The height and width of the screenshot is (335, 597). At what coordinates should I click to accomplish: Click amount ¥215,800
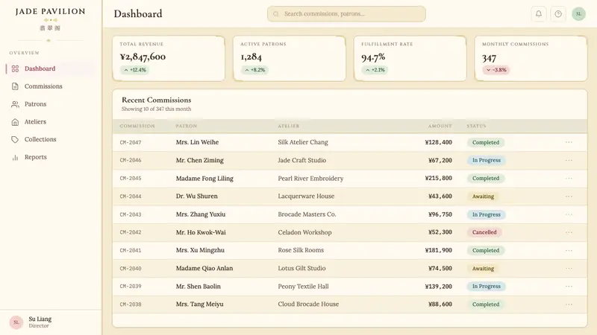(x=439, y=178)
